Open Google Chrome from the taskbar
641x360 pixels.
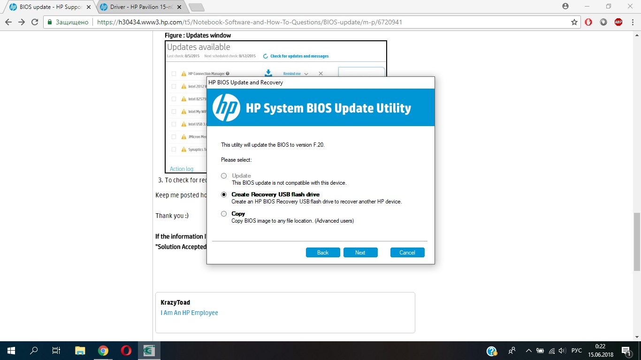(103, 351)
